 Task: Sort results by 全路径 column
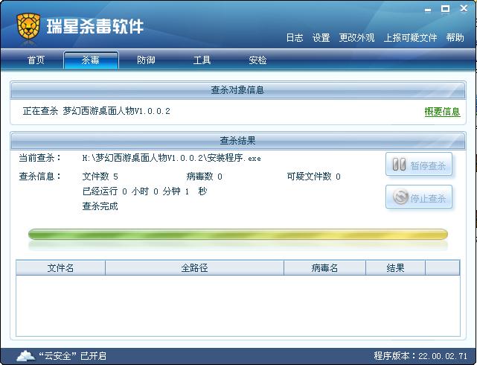point(194,268)
